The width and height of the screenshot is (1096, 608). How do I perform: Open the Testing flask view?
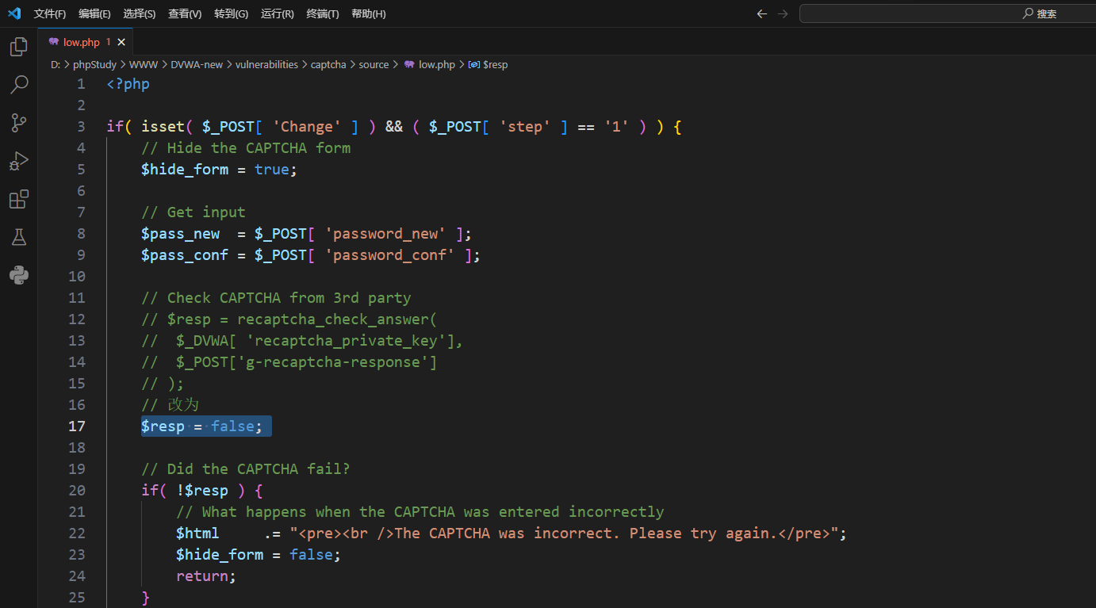(x=19, y=237)
